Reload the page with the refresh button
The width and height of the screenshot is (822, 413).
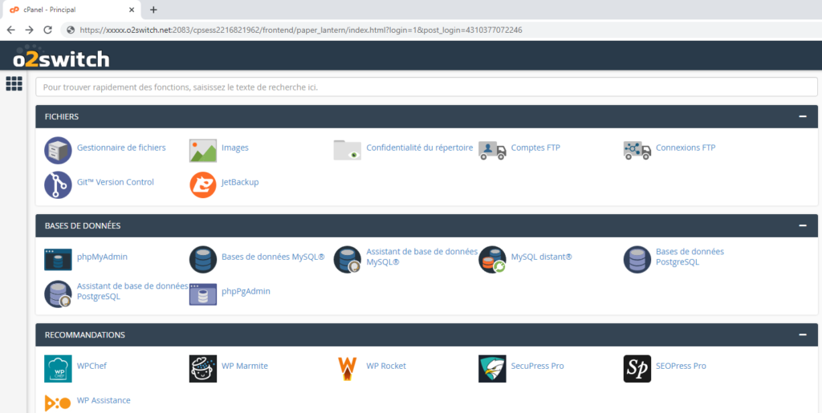pyautogui.click(x=47, y=30)
